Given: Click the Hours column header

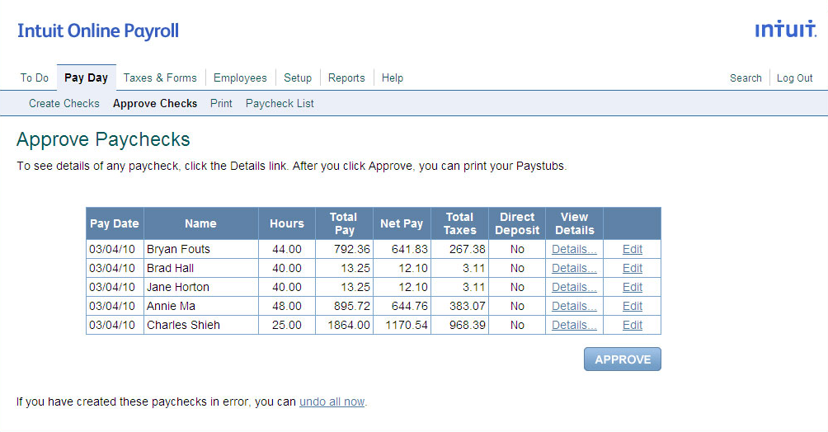Looking at the screenshot, I should [287, 223].
